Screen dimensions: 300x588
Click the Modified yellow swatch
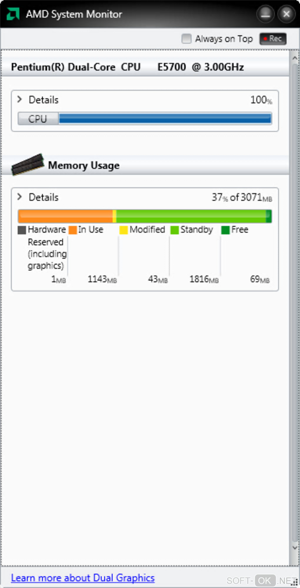(124, 230)
